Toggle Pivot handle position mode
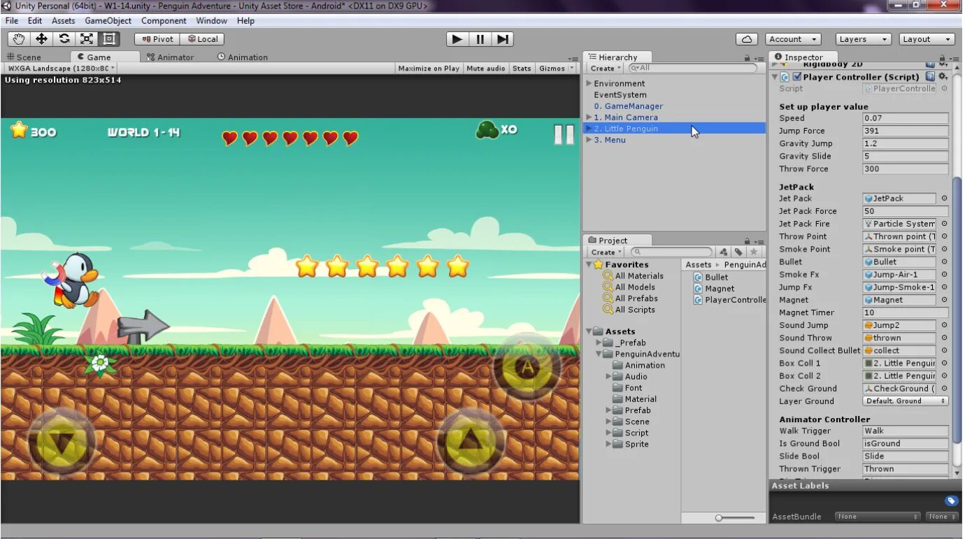The width and height of the screenshot is (965, 539). [157, 39]
